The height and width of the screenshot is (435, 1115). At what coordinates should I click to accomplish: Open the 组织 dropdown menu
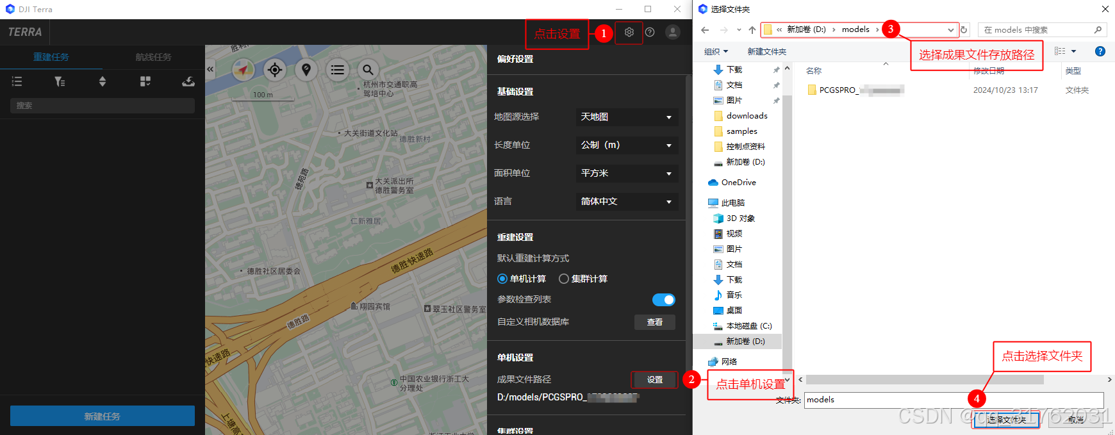716,51
